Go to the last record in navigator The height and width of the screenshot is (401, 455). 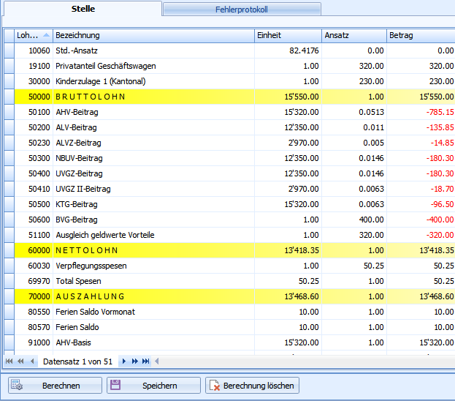pos(146,361)
